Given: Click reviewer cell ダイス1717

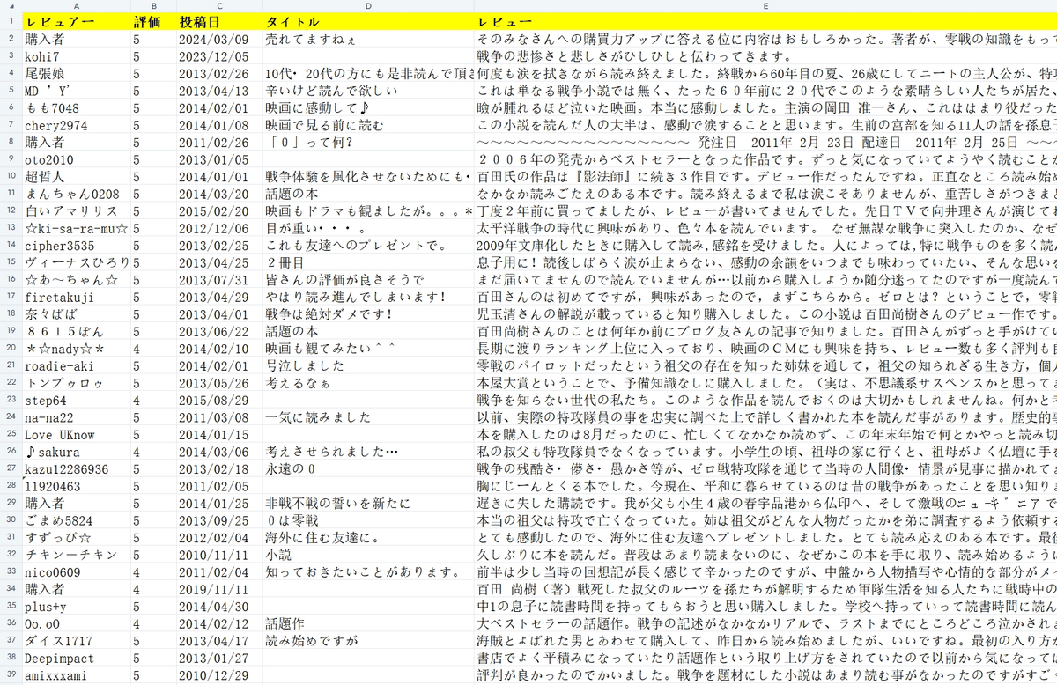Looking at the screenshot, I should (77, 639).
